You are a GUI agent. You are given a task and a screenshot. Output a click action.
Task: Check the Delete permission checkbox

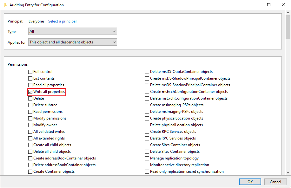point(30,99)
